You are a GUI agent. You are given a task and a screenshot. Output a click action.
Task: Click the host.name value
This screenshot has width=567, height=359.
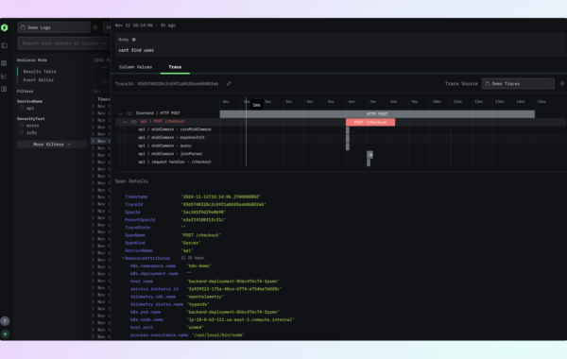pyautogui.click(x=232, y=282)
